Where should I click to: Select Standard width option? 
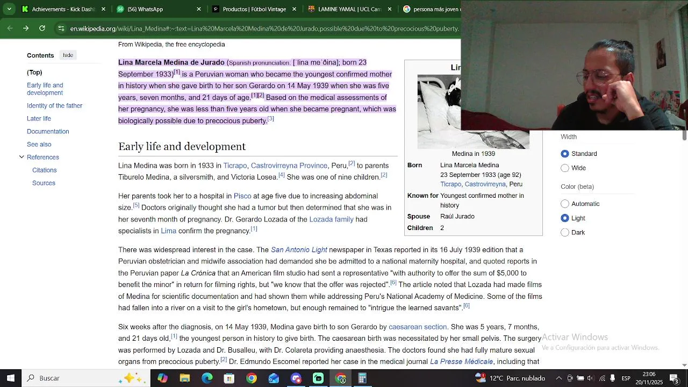pos(565,154)
